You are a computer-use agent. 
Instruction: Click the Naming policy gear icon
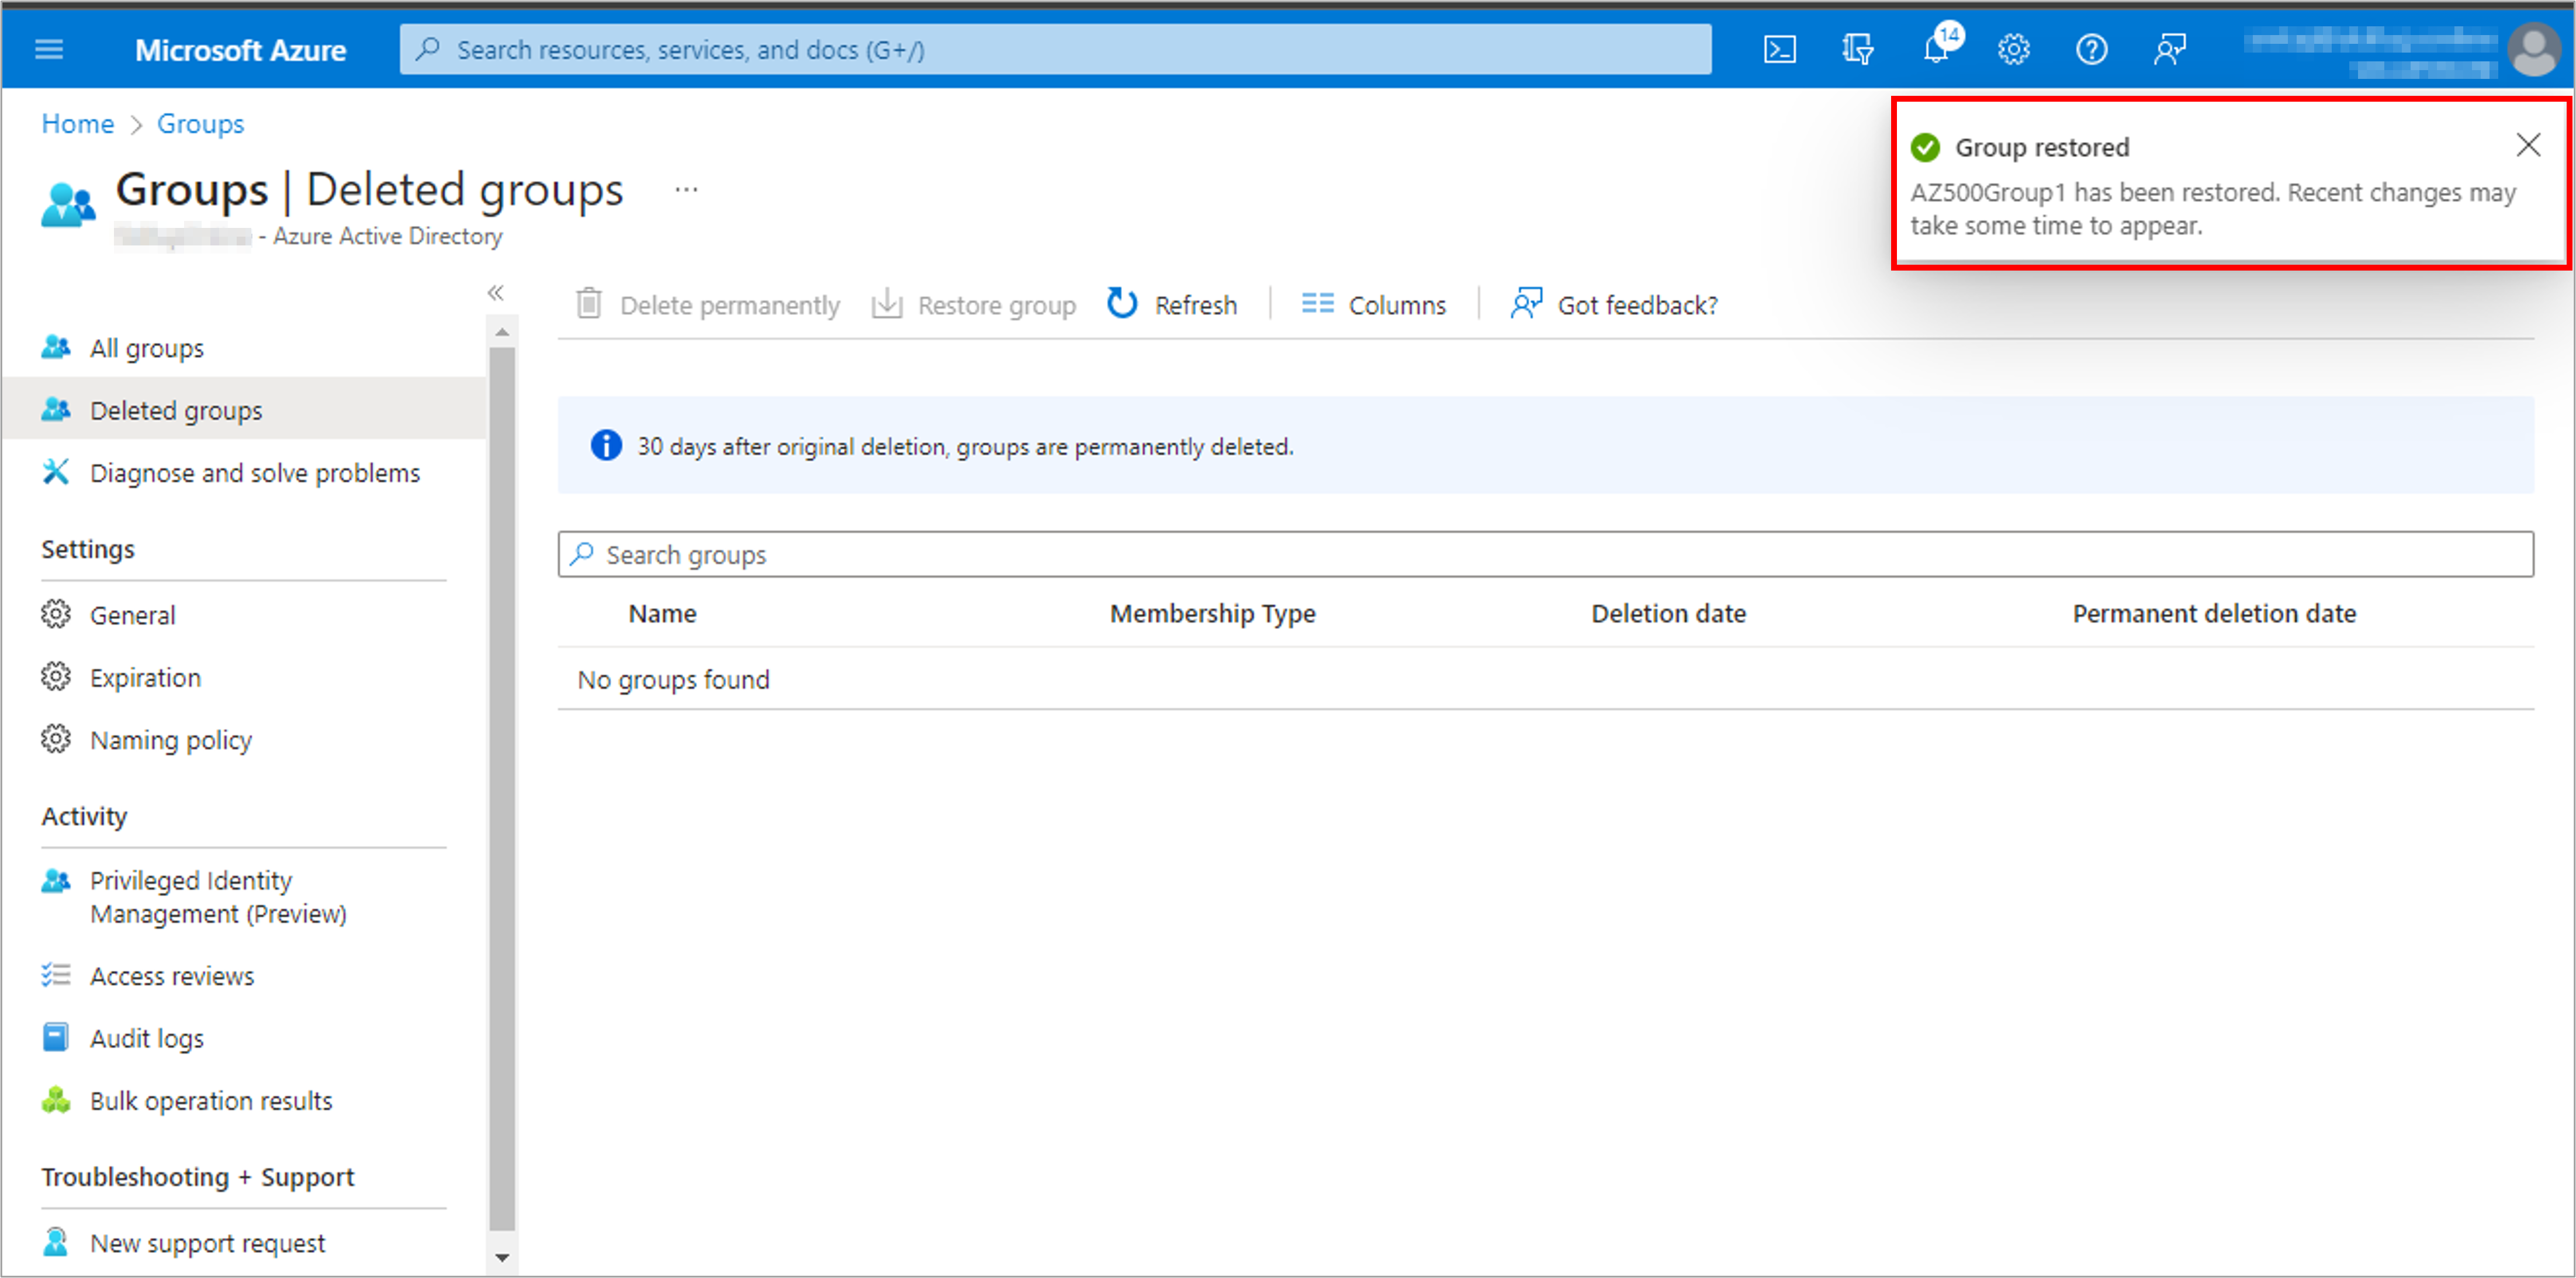56,739
